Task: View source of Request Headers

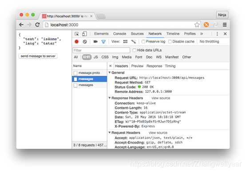Action: (x=158, y=133)
